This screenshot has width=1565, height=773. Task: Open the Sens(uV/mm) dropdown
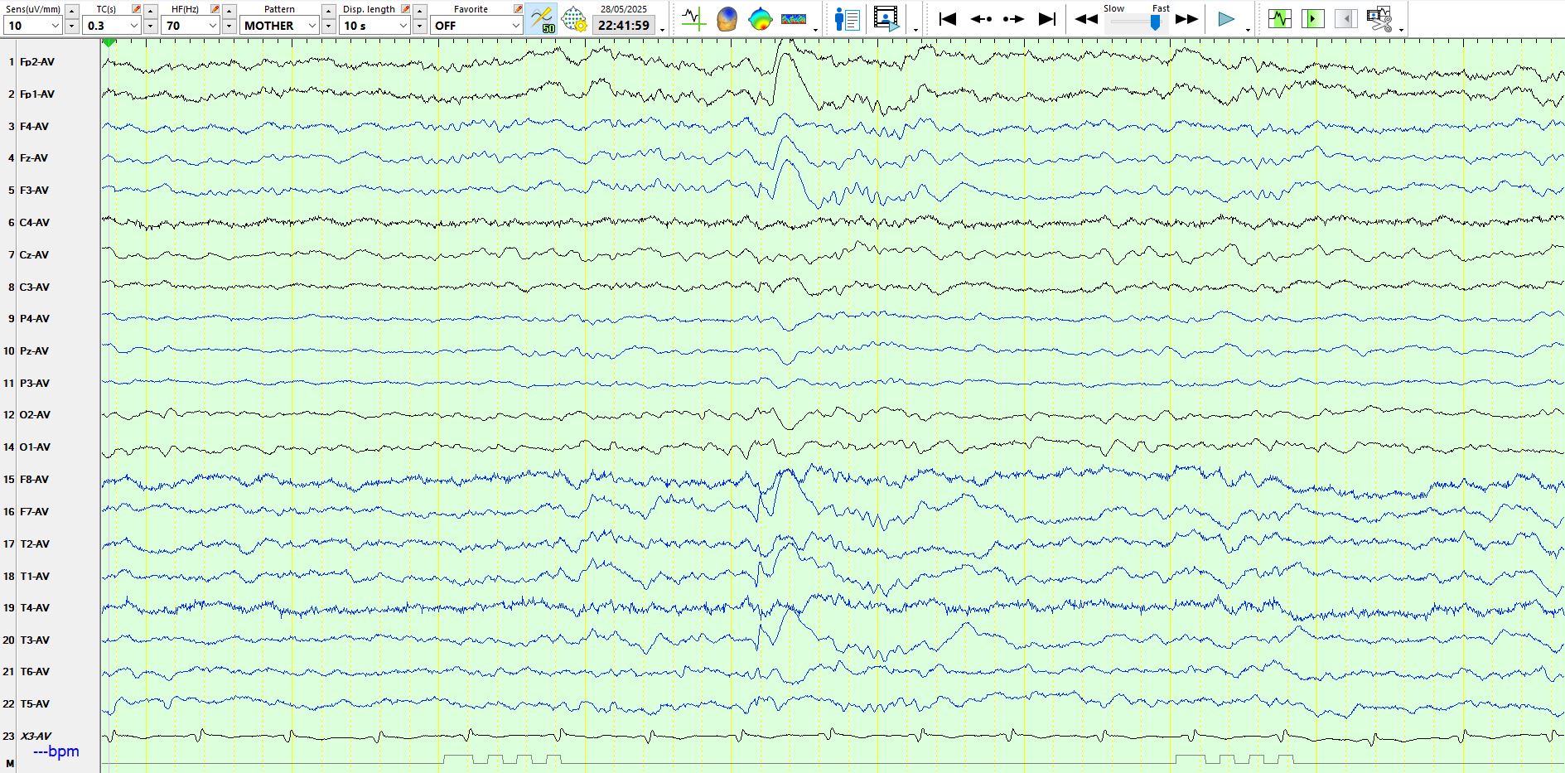click(32, 26)
